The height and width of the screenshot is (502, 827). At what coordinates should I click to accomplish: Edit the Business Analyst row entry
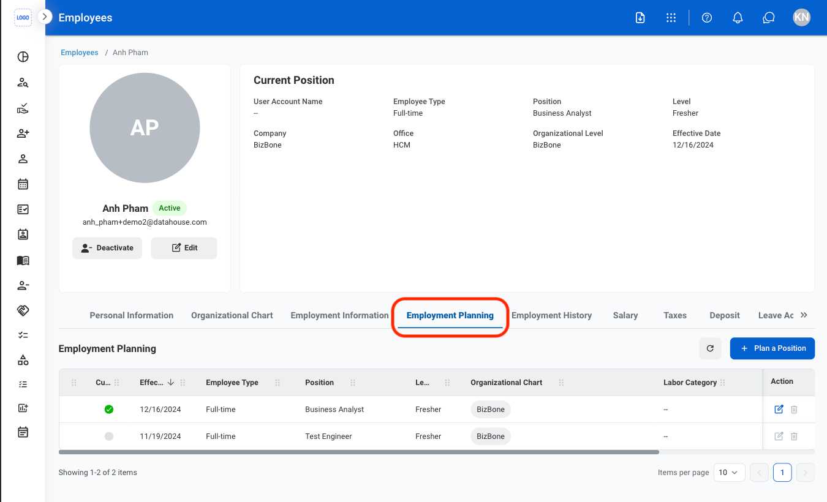click(779, 410)
